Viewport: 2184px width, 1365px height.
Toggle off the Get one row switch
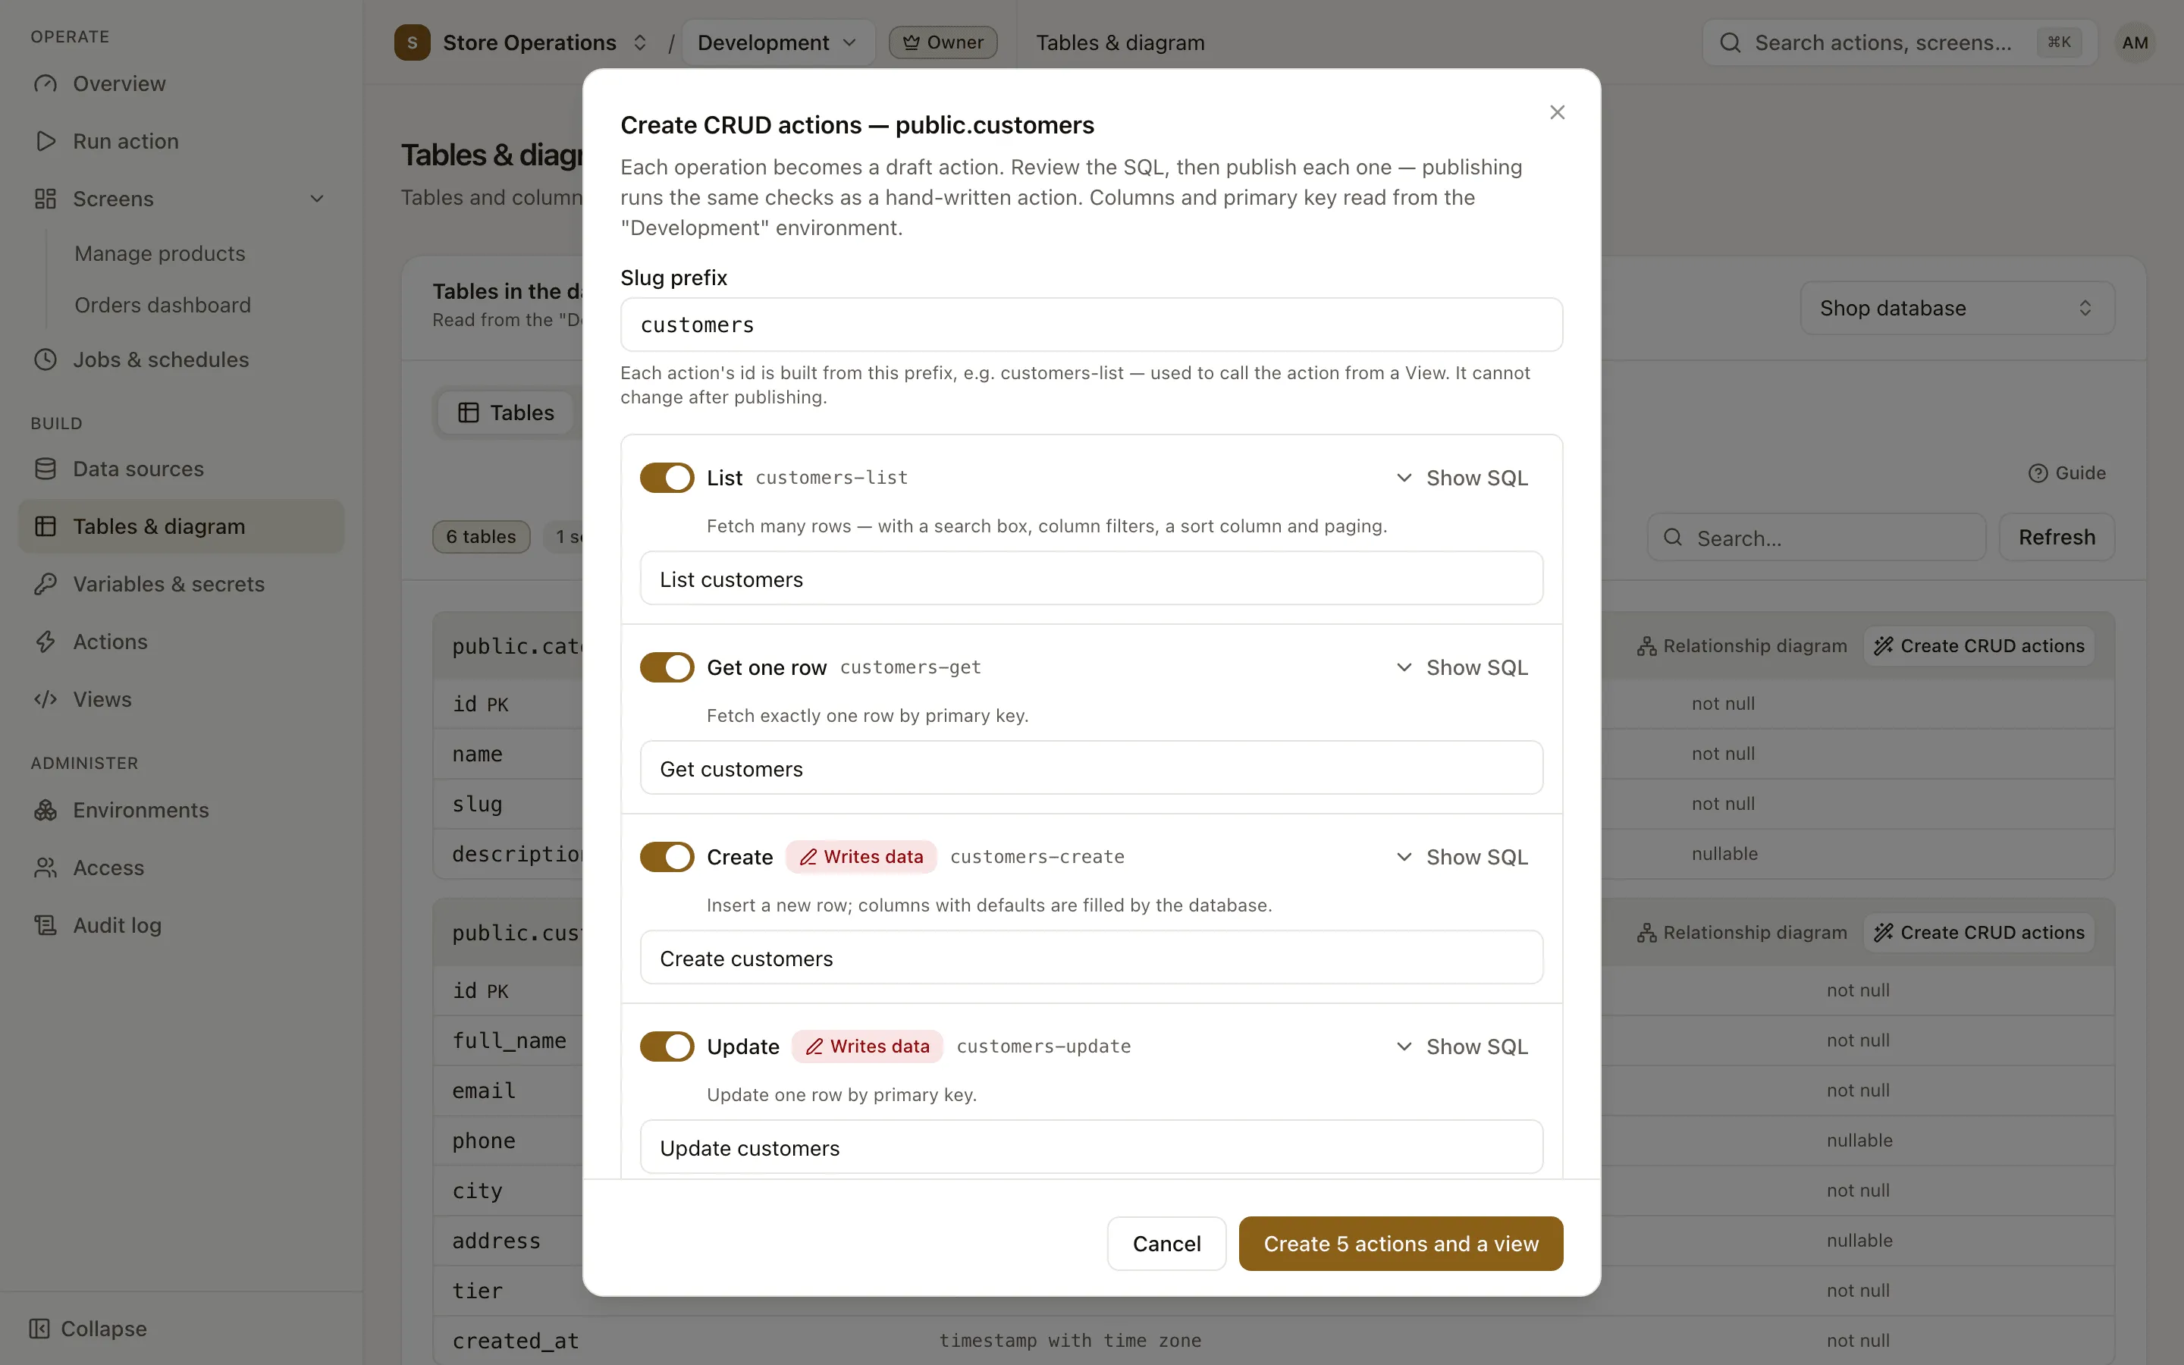tap(667, 667)
